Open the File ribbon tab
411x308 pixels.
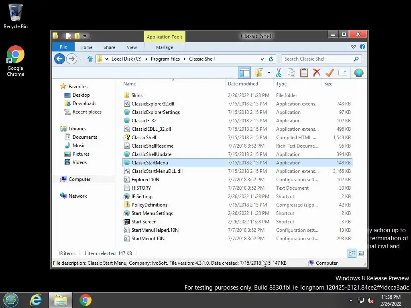pyautogui.click(x=63, y=47)
